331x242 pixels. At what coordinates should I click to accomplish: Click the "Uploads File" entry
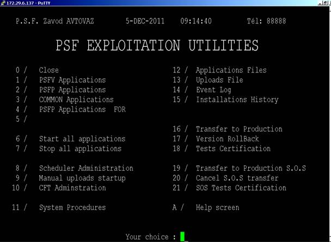click(x=219, y=80)
